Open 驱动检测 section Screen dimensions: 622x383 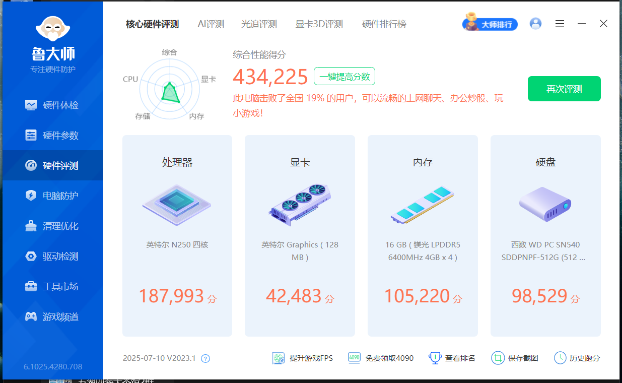(52, 256)
